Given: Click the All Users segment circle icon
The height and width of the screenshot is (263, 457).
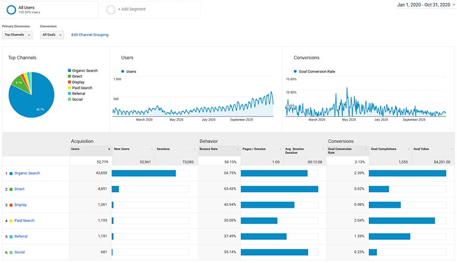Looking at the screenshot, I should pyautogui.click(x=11, y=9).
